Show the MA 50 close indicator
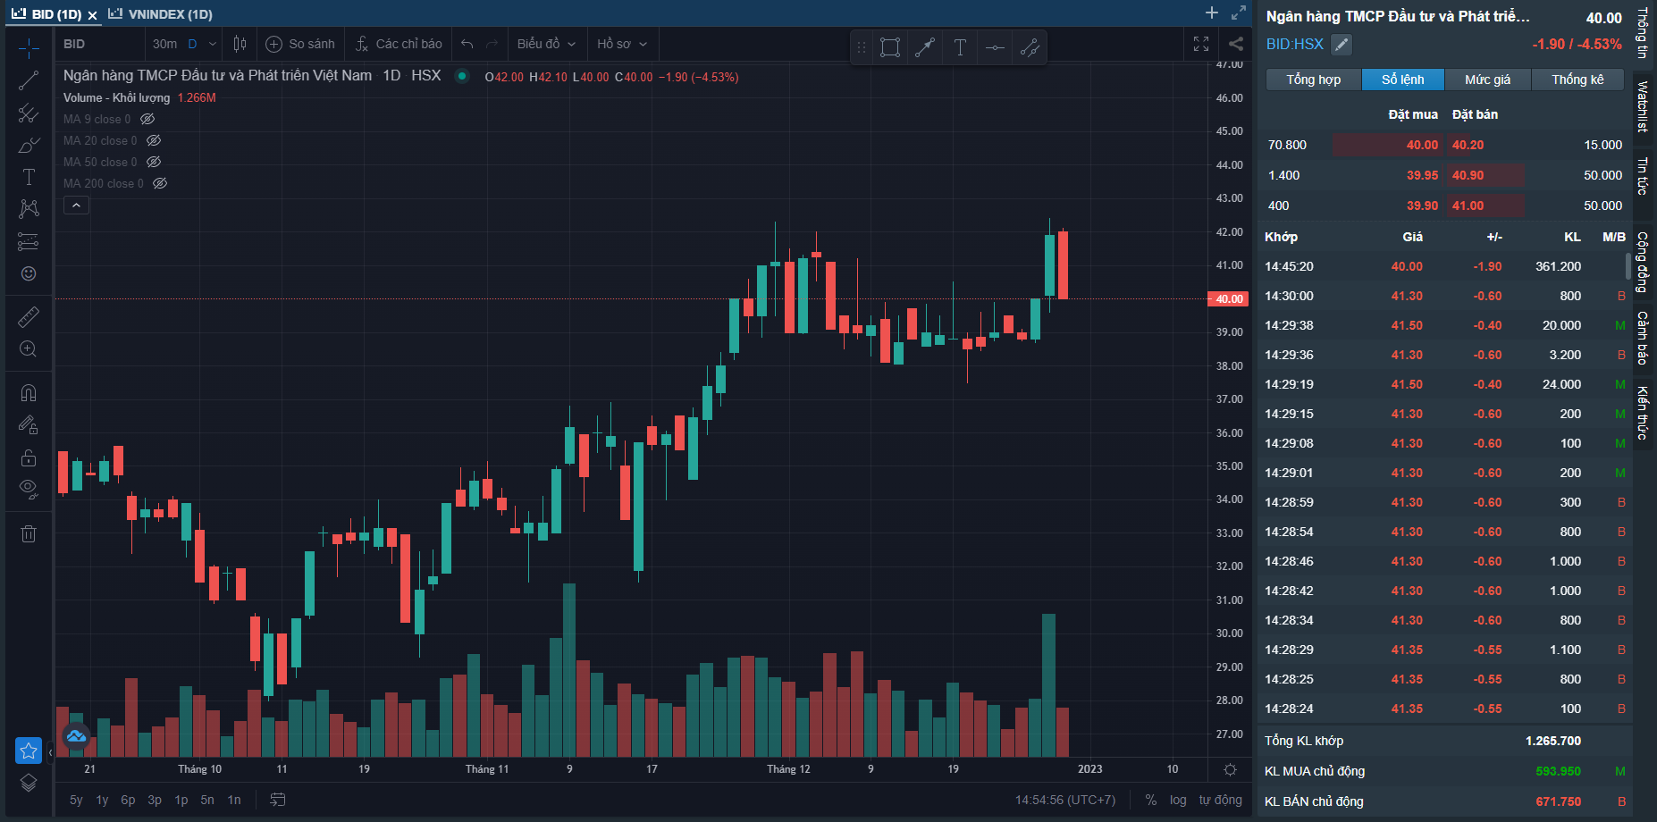This screenshot has width=1657, height=822. [154, 162]
